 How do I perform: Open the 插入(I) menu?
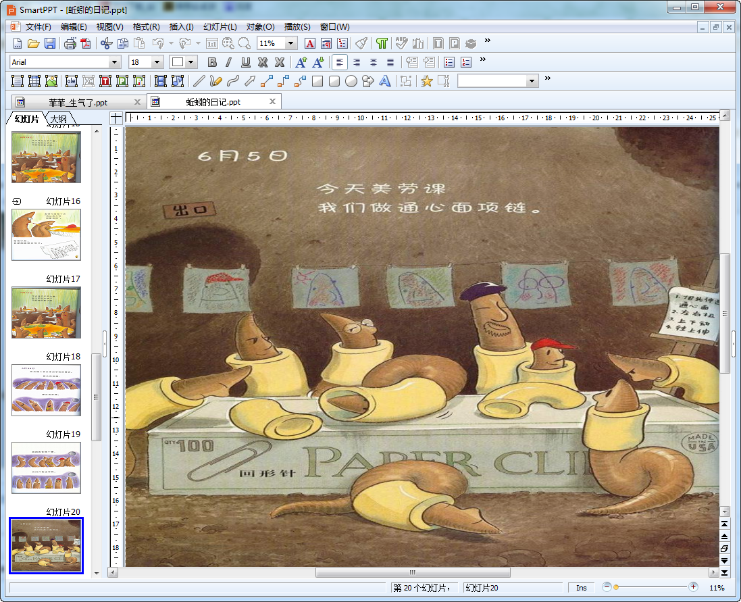tap(182, 27)
